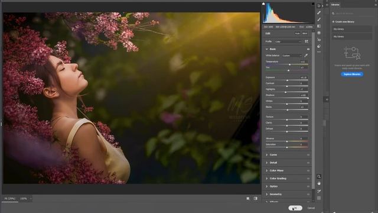Select the Red Eye removal tool
Viewport: 378px width, 213px height.
[x=319, y=40]
